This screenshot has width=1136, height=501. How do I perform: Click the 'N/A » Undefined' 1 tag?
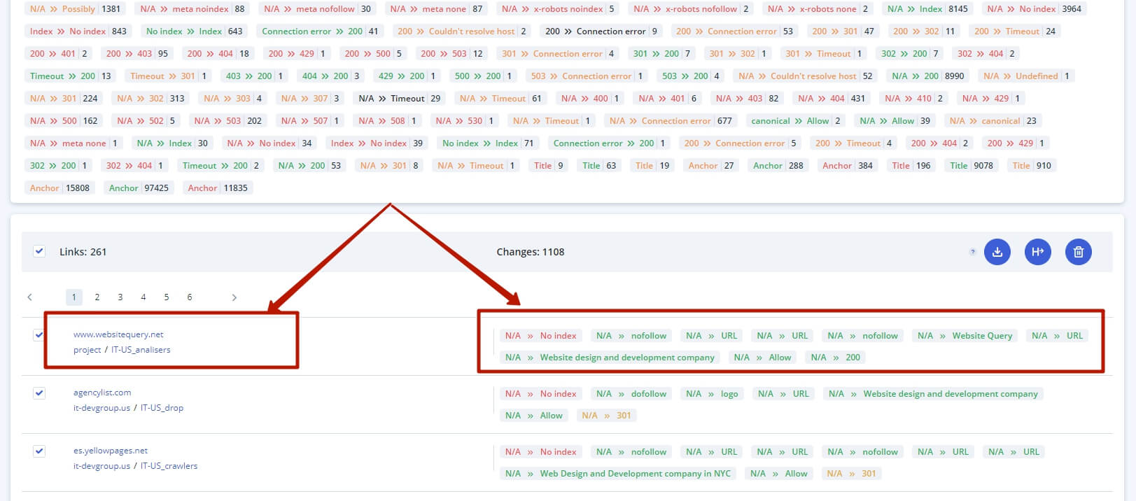pos(1026,76)
